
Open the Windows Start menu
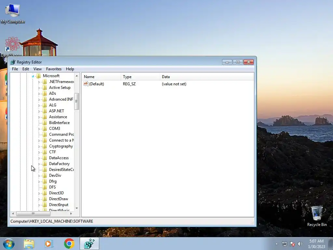[9, 243]
